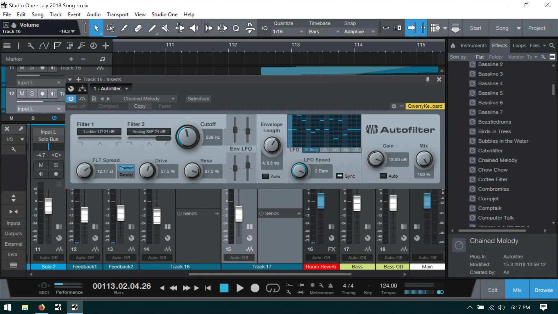558x314 pixels.
Task: Click the Sidechain button
Action: tap(198, 99)
